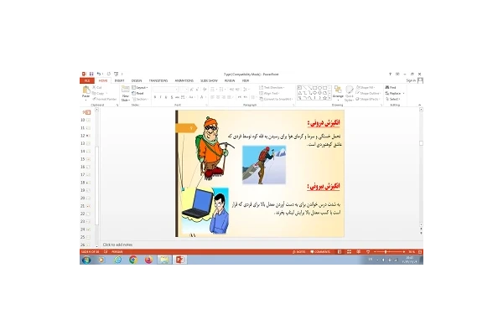Click the New Slide icon
Viewport: 503px width, 335px height.
tap(126, 92)
